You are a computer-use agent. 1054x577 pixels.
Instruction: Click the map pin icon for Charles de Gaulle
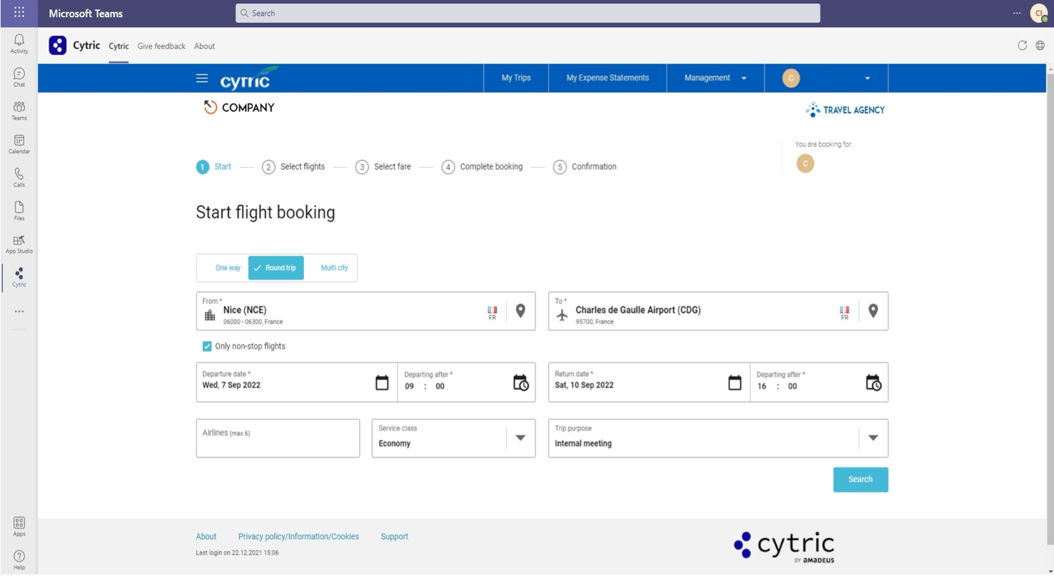pos(873,311)
